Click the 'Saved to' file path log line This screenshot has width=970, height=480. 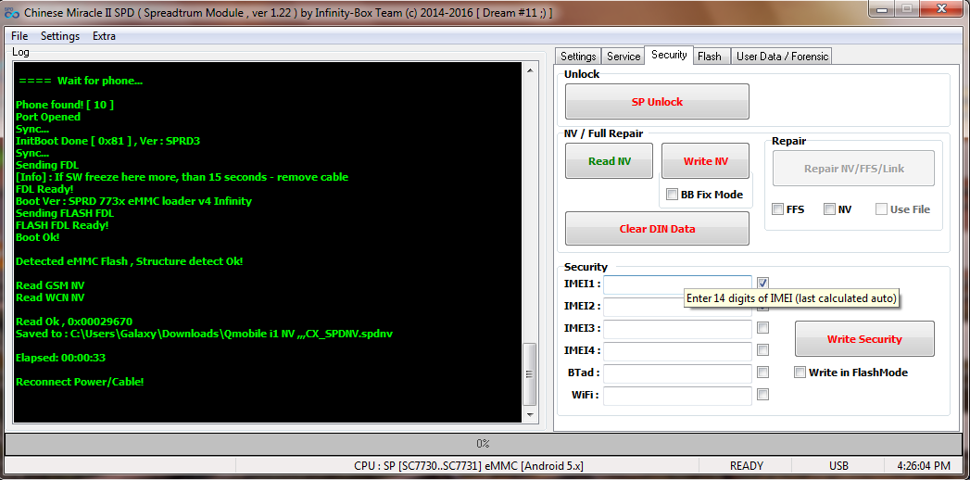tap(204, 334)
